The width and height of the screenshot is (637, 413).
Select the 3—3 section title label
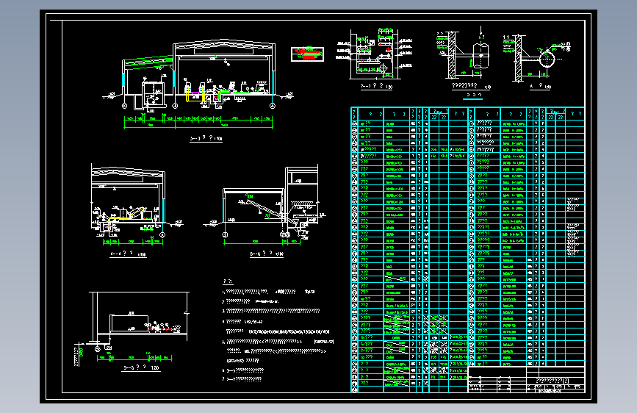(206, 139)
